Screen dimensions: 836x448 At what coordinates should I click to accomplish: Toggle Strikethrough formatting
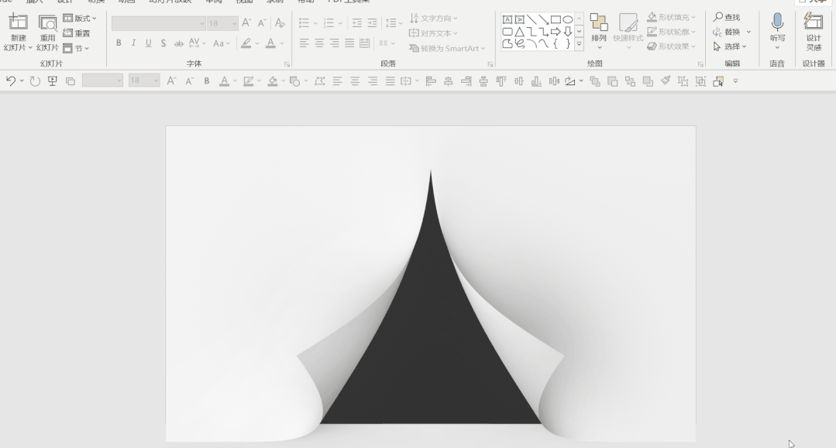tap(179, 43)
